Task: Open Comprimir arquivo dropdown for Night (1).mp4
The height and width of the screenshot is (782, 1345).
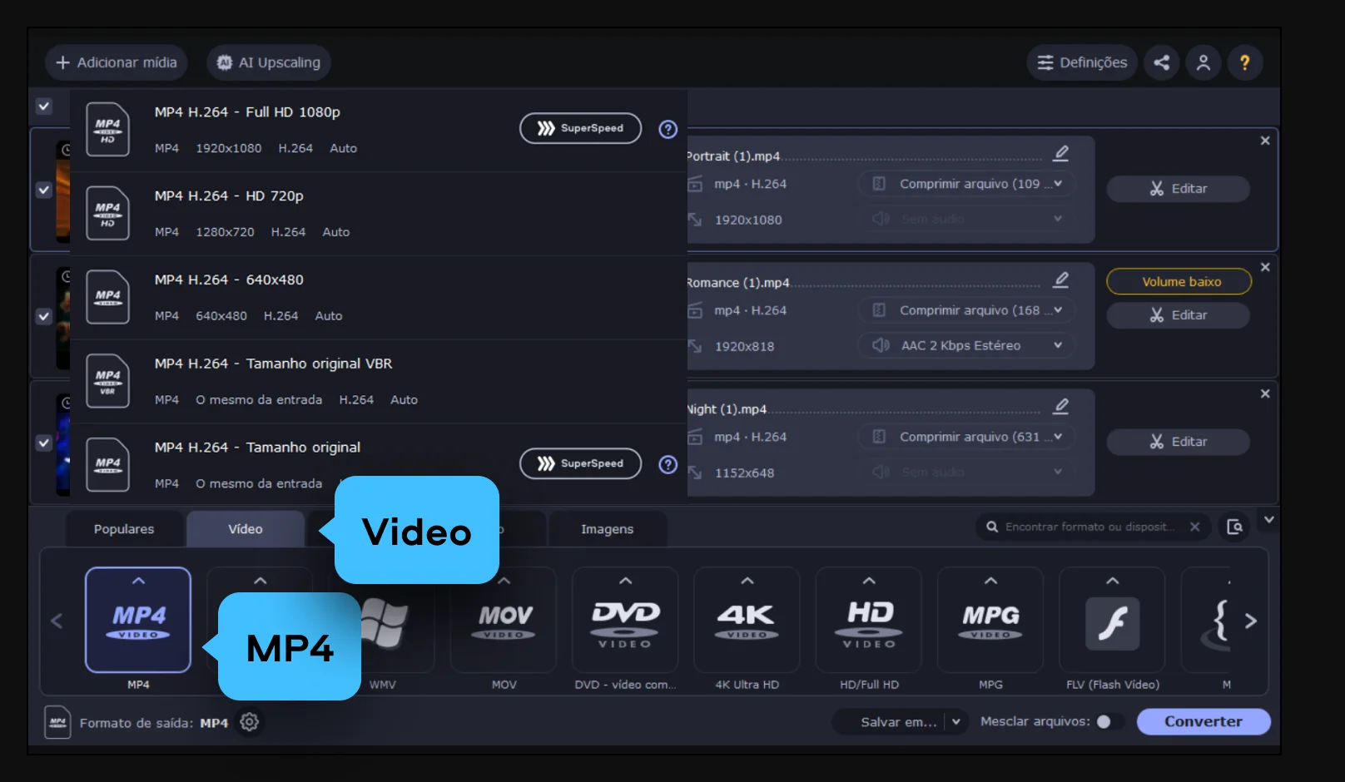Action: coord(966,437)
